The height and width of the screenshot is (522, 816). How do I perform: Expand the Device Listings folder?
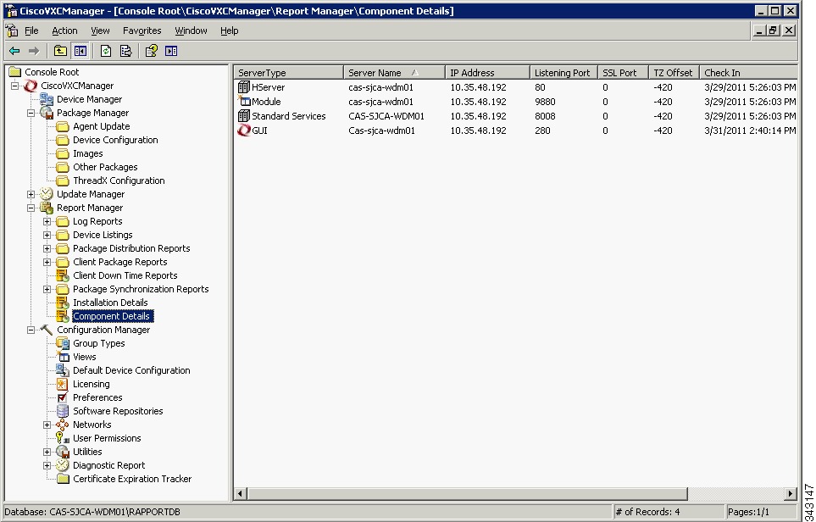tap(47, 235)
